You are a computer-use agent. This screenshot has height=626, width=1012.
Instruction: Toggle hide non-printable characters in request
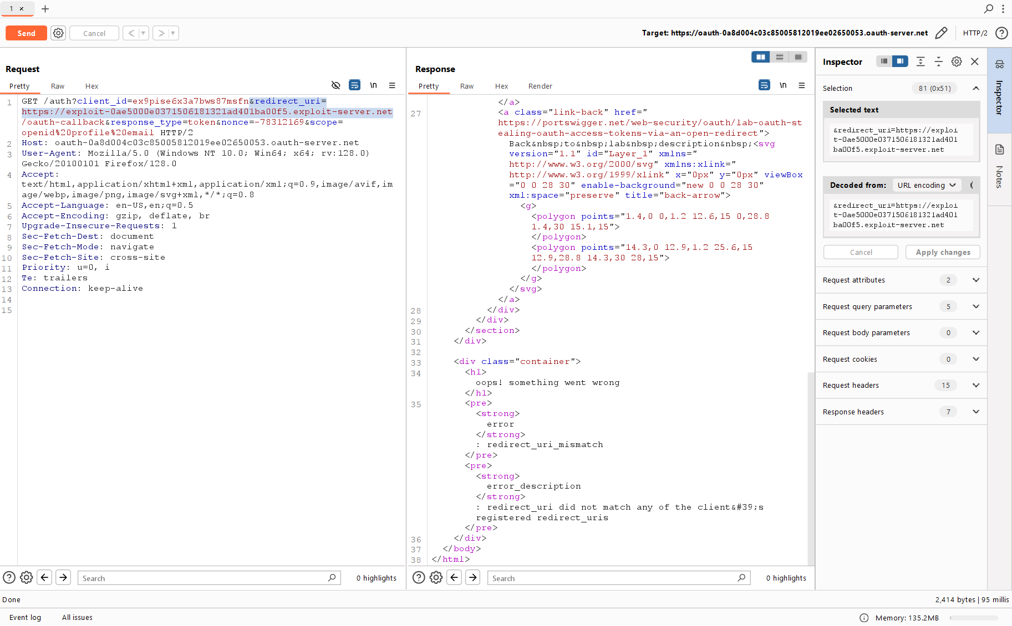[x=335, y=85]
